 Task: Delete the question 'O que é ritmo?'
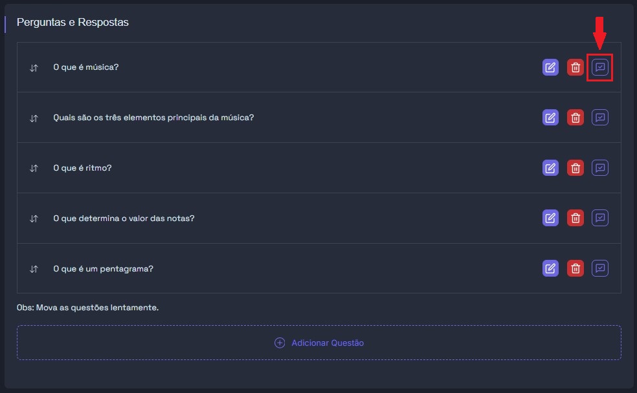575,168
